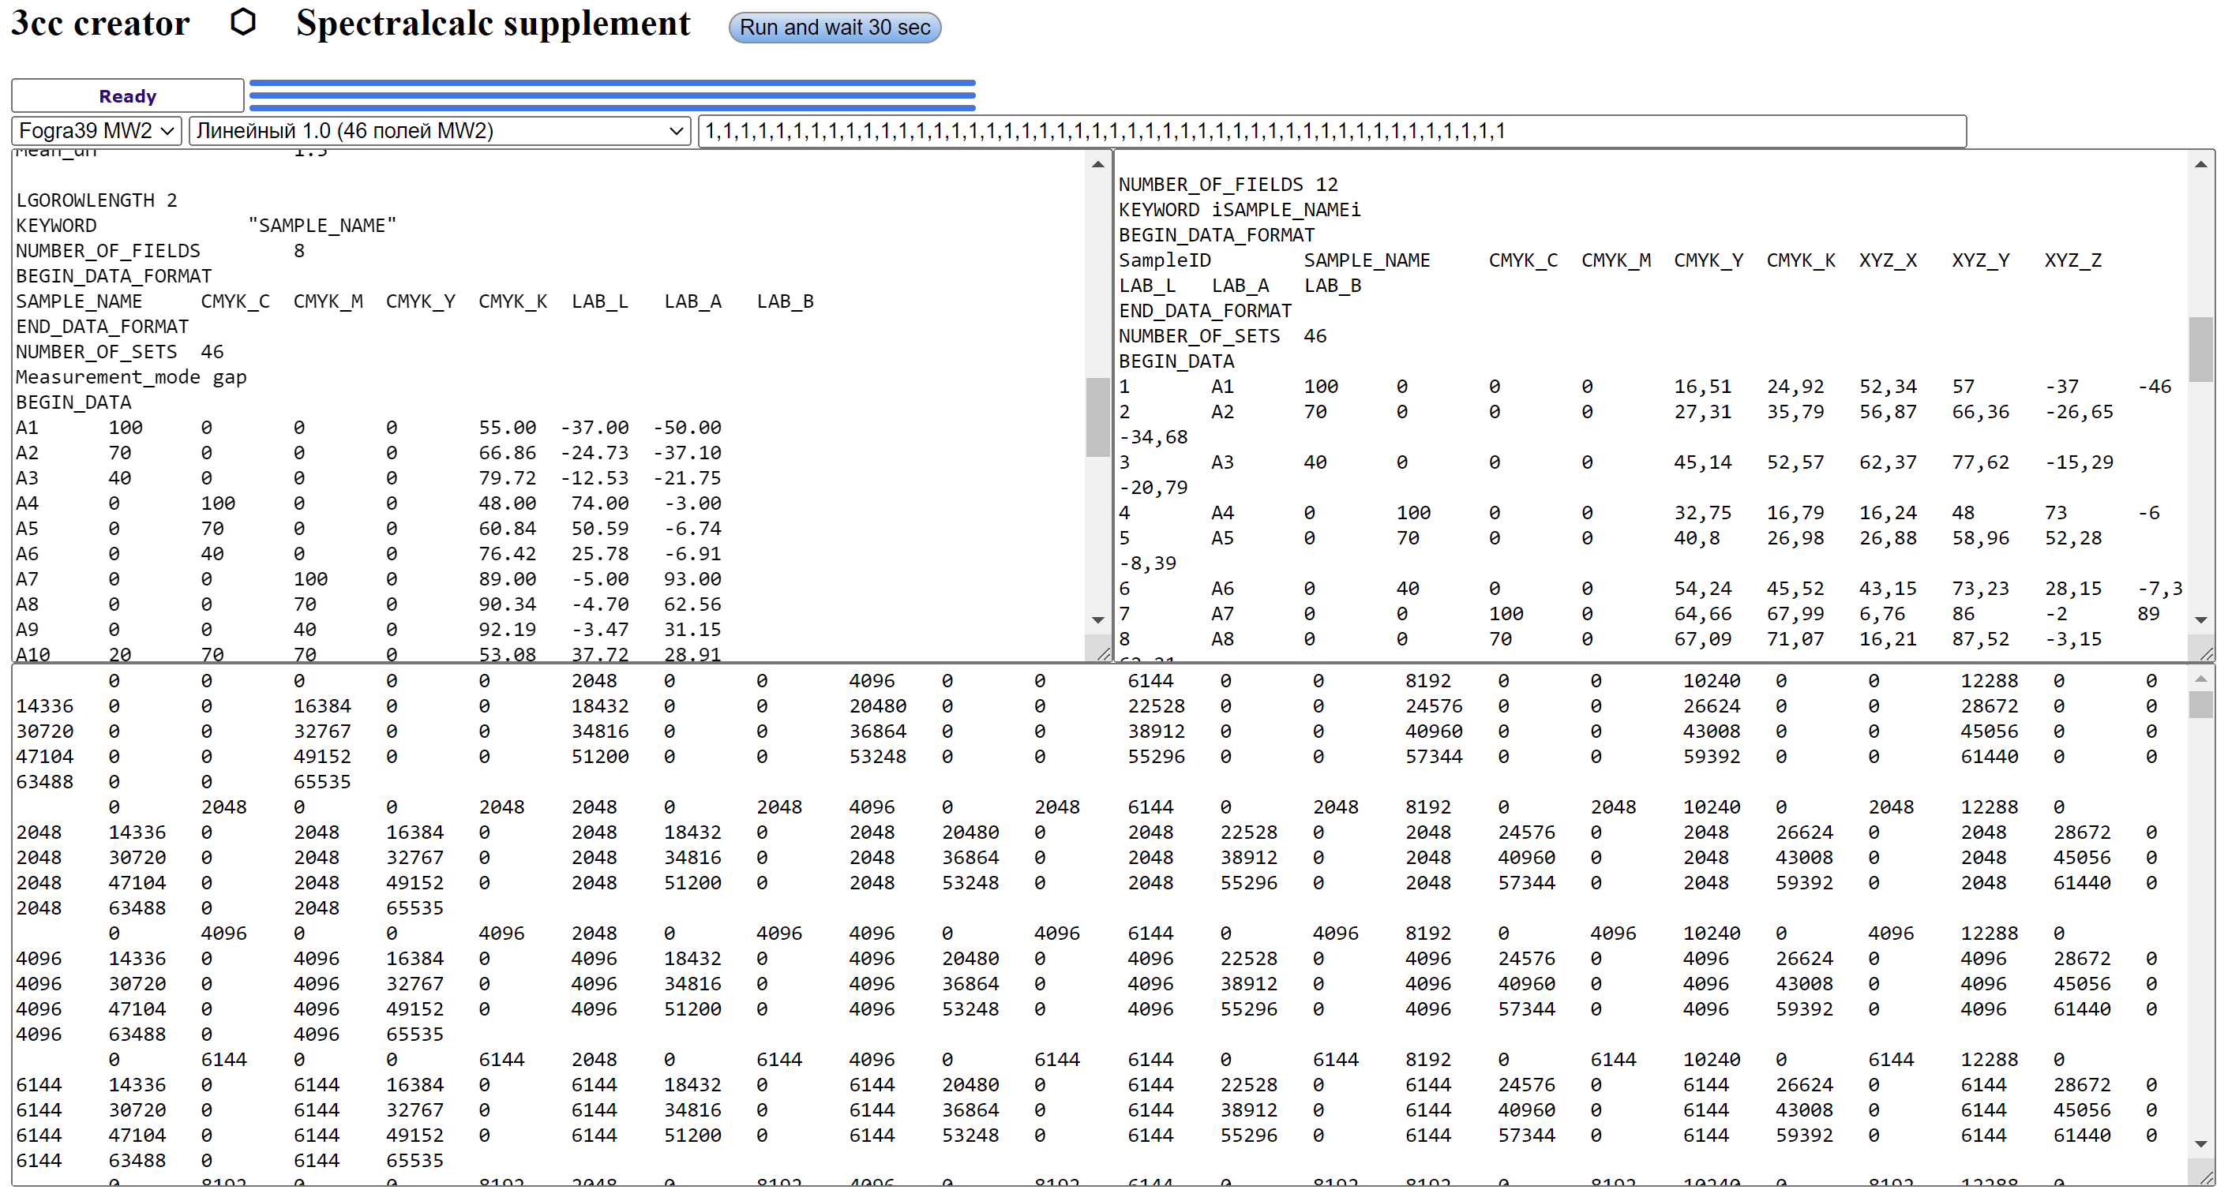Click the right text area scrollbar thumb
This screenshot has height=1201, width=2228.
coord(2200,350)
